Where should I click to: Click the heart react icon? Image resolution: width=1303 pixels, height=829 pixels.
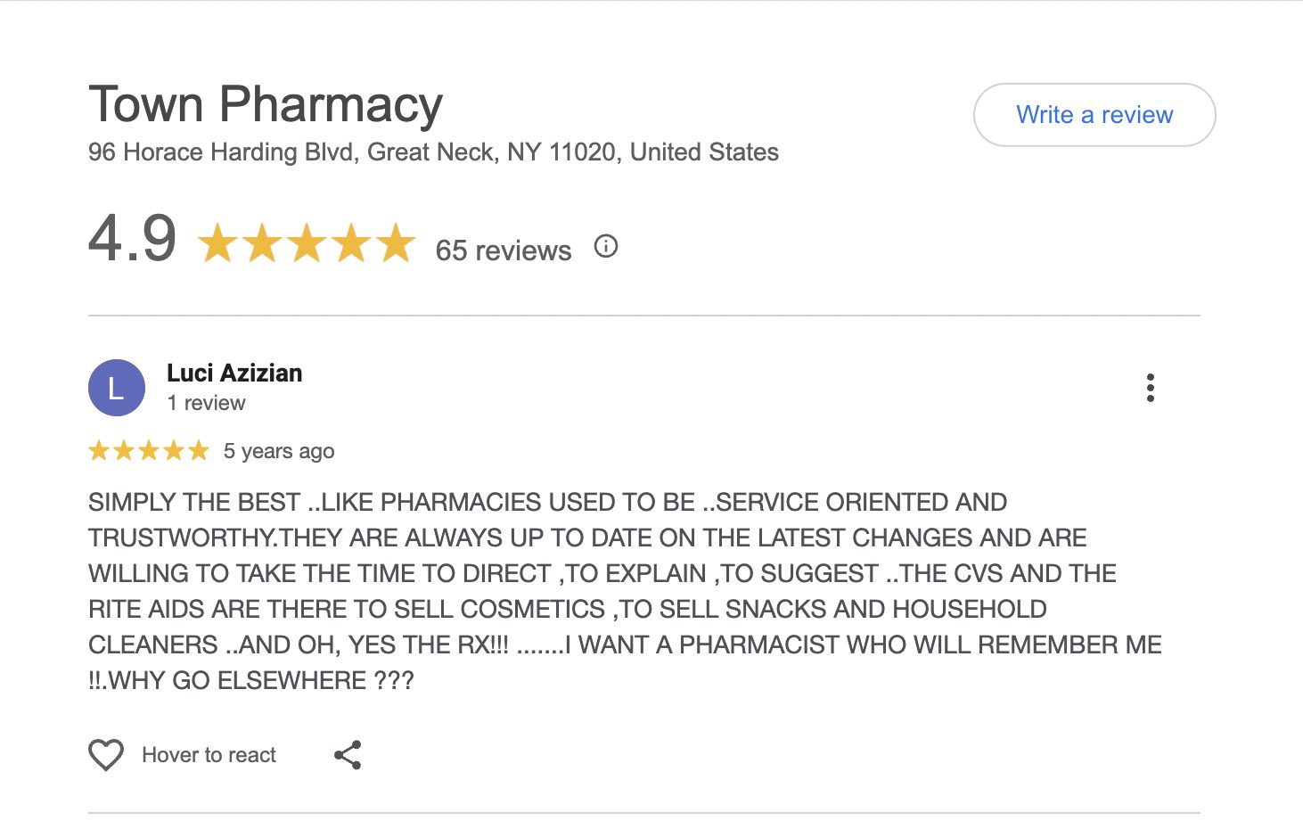click(106, 755)
